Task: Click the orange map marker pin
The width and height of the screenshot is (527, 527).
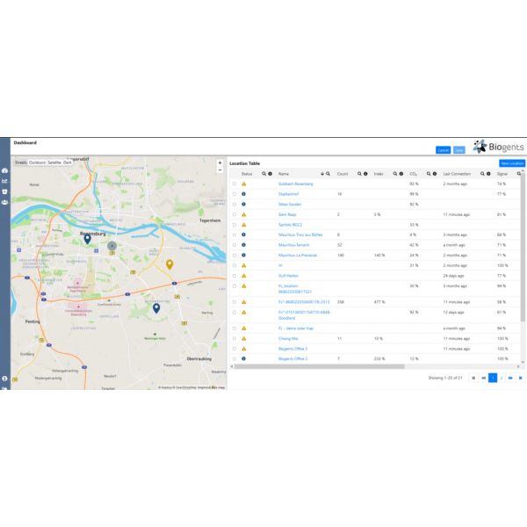Action: (x=170, y=263)
